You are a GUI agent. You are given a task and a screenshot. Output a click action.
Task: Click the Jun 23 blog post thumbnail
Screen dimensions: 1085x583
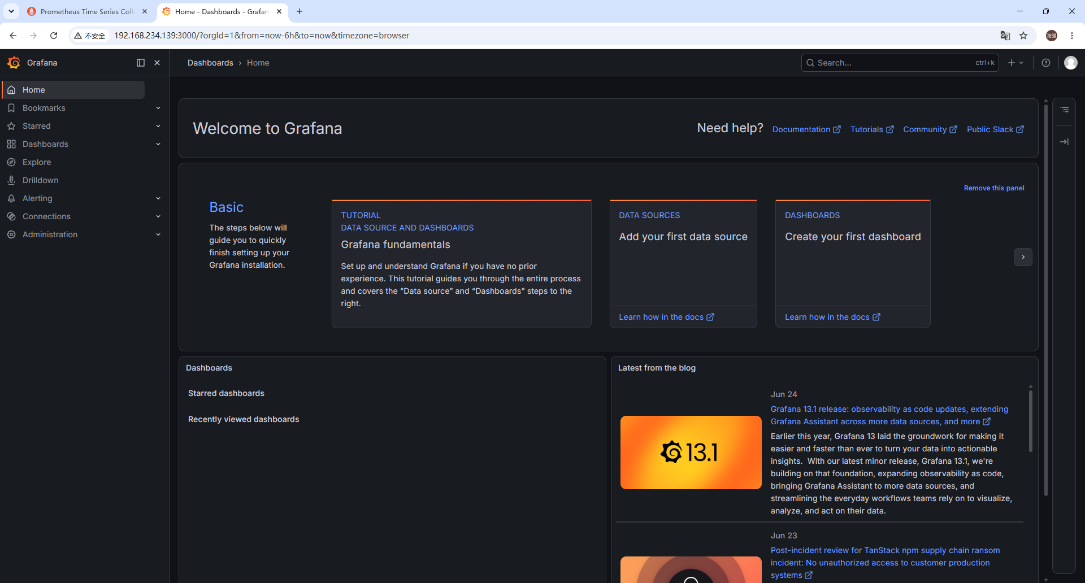point(691,569)
